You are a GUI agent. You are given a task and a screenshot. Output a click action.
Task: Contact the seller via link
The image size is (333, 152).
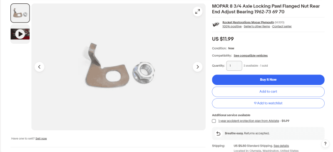coord(282,26)
